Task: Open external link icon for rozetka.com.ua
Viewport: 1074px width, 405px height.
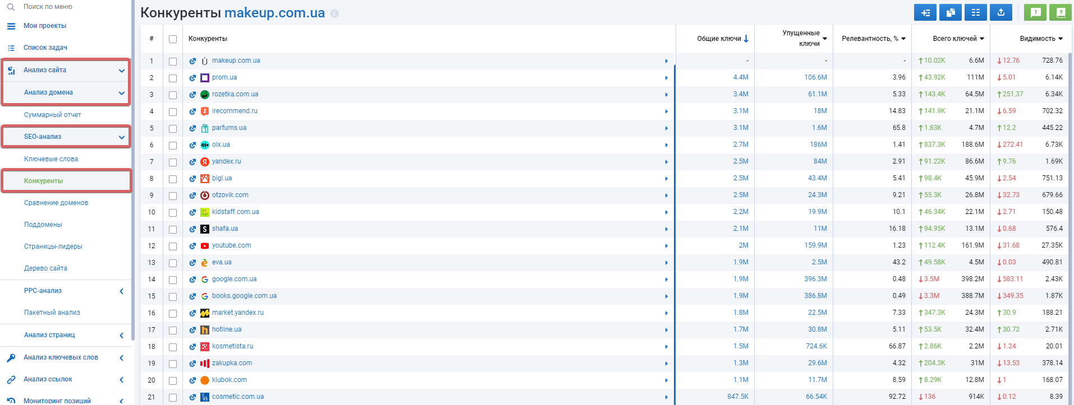Action: (192, 95)
